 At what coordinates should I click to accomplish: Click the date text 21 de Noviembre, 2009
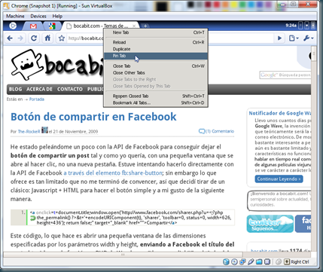pos(75,131)
